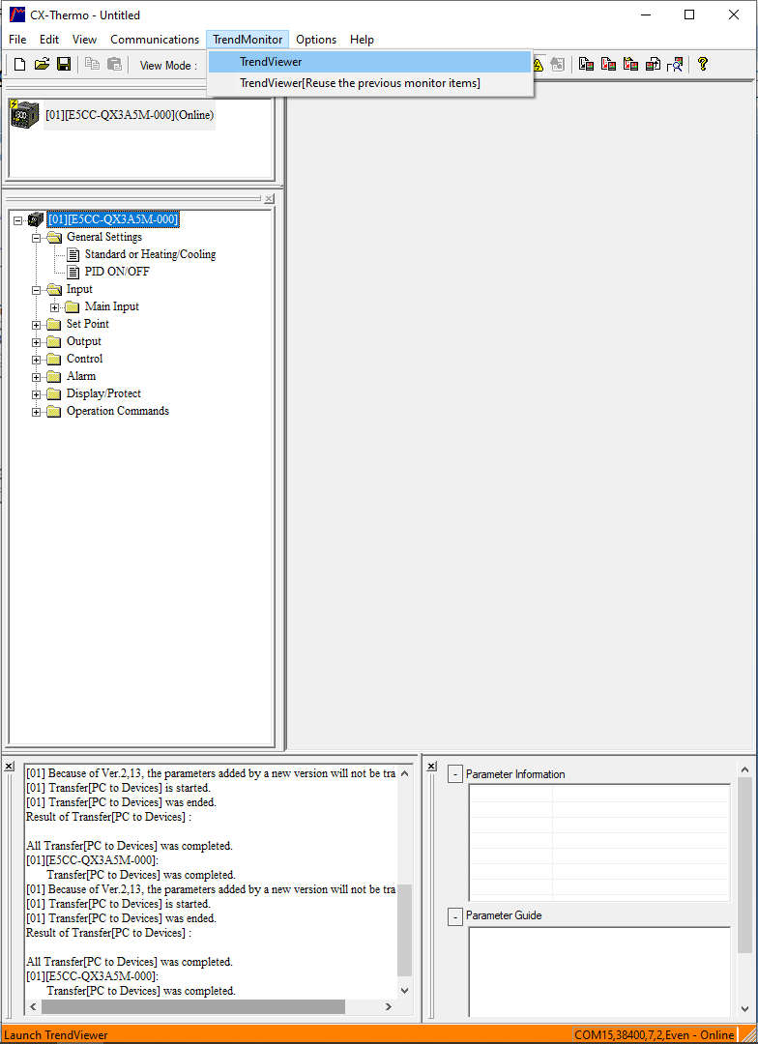Close the transfer log output panel
The height and width of the screenshot is (1044, 758).
click(10, 767)
